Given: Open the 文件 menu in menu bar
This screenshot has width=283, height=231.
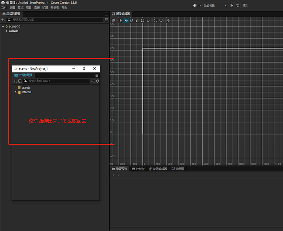Looking at the screenshot, I should point(4,8).
